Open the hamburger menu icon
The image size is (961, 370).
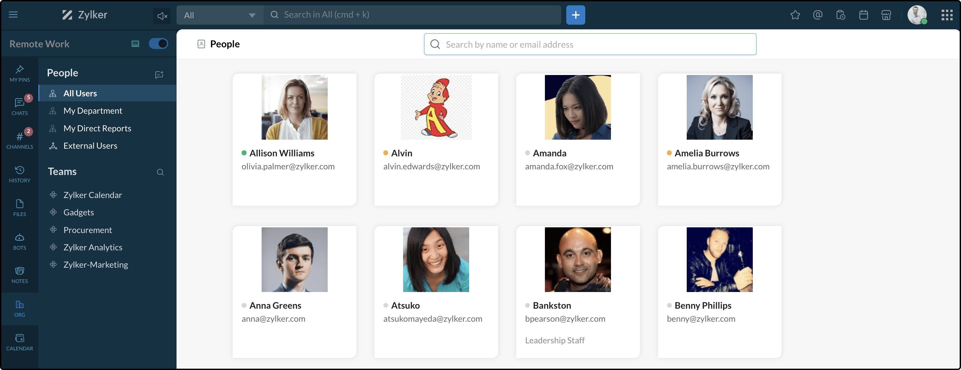point(13,15)
